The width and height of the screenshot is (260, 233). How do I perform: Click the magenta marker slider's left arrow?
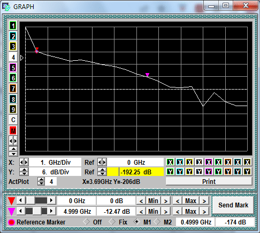click(20, 211)
